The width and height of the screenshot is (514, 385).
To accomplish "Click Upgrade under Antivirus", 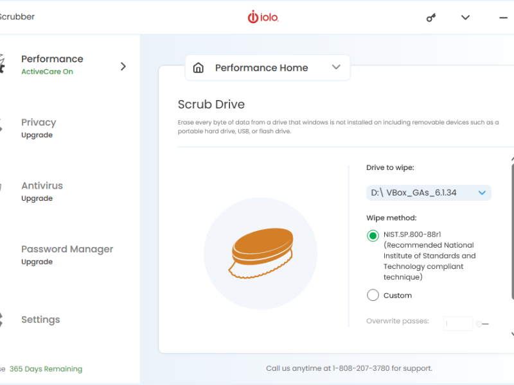I will (x=37, y=198).
